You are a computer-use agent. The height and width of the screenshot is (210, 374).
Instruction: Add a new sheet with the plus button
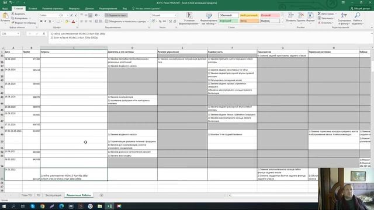click(x=101, y=195)
